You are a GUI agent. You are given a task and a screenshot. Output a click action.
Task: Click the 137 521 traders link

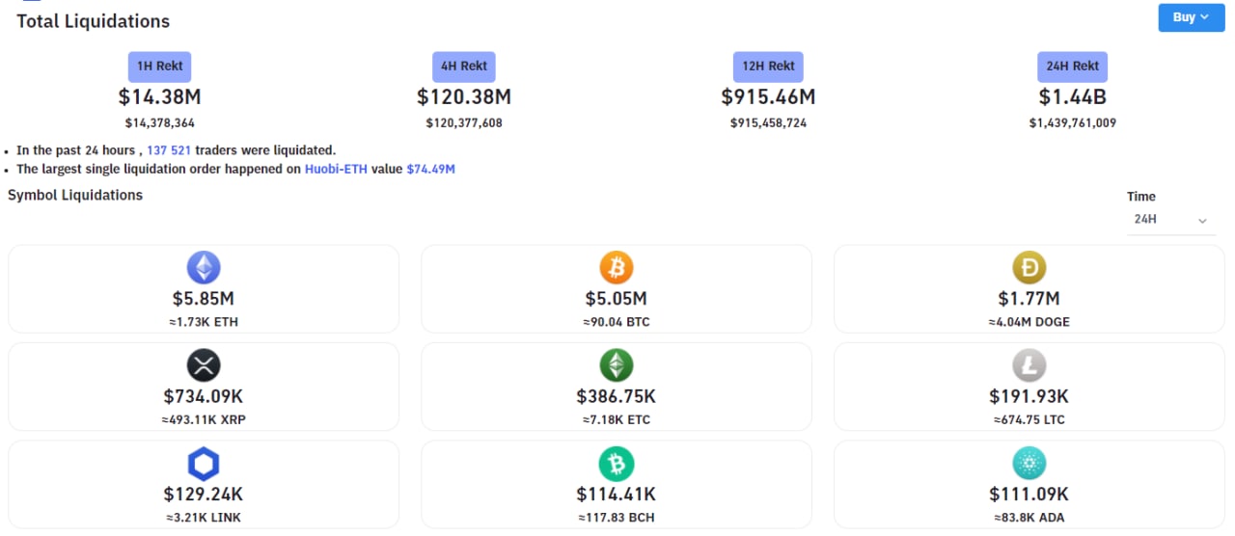pyautogui.click(x=175, y=150)
